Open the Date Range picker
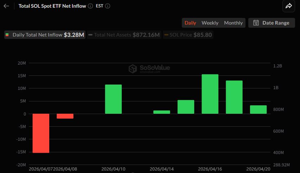The height and width of the screenshot is (173, 300). (272, 23)
